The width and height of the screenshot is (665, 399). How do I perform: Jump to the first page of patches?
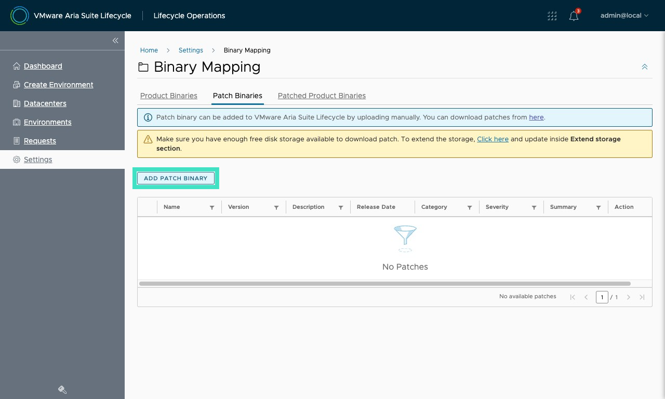(x=573, y=297)
